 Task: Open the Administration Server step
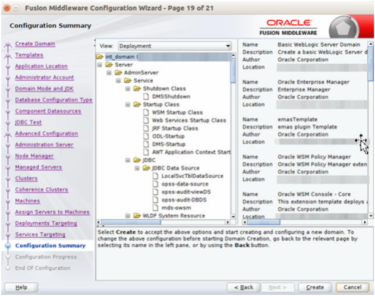pos(44,144)
